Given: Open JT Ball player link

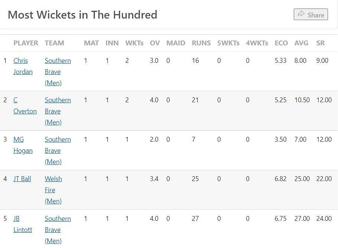Looking at the screenshot, I should (22, 179).
